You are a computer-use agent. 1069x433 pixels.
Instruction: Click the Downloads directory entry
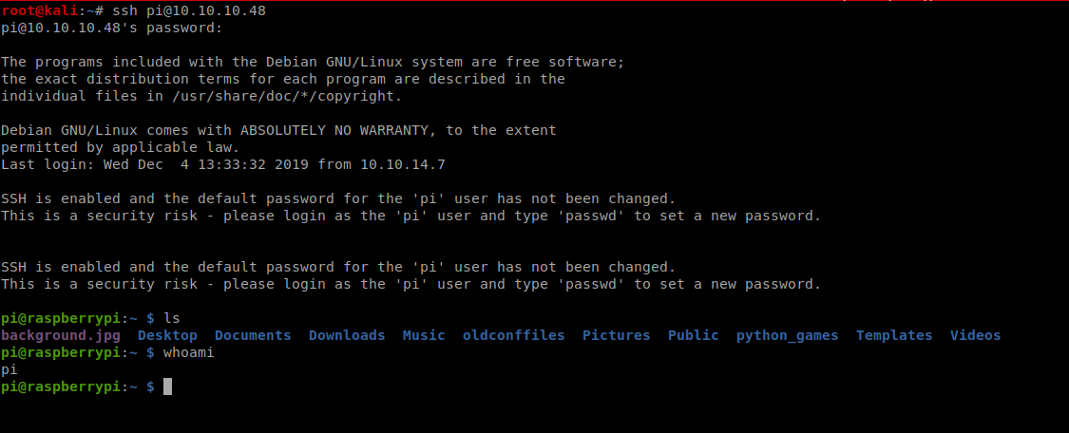tap(347, 335)
